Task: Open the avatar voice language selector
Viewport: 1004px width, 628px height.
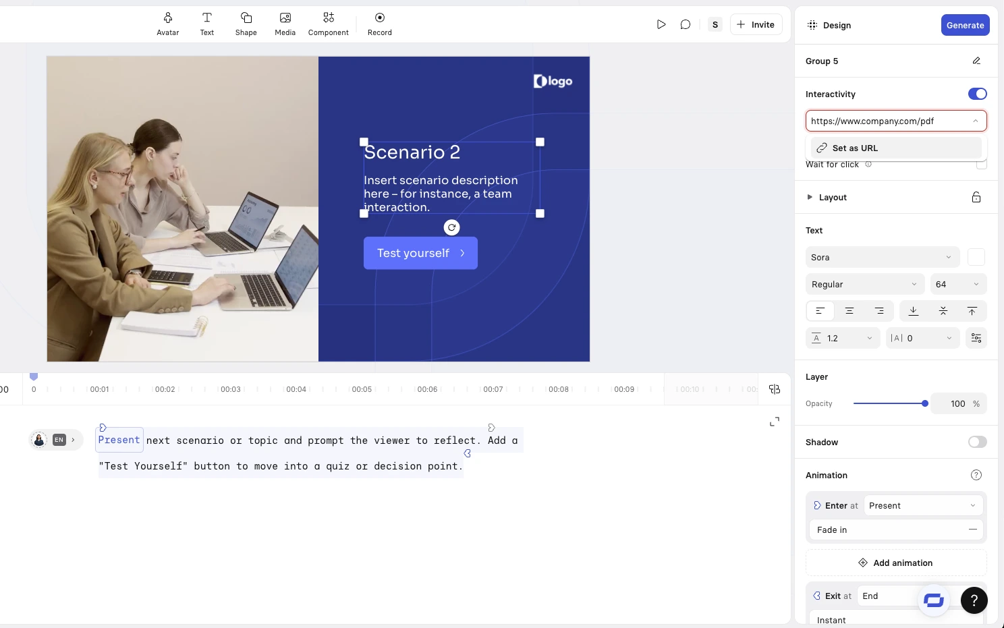Action: coord(57,440)
